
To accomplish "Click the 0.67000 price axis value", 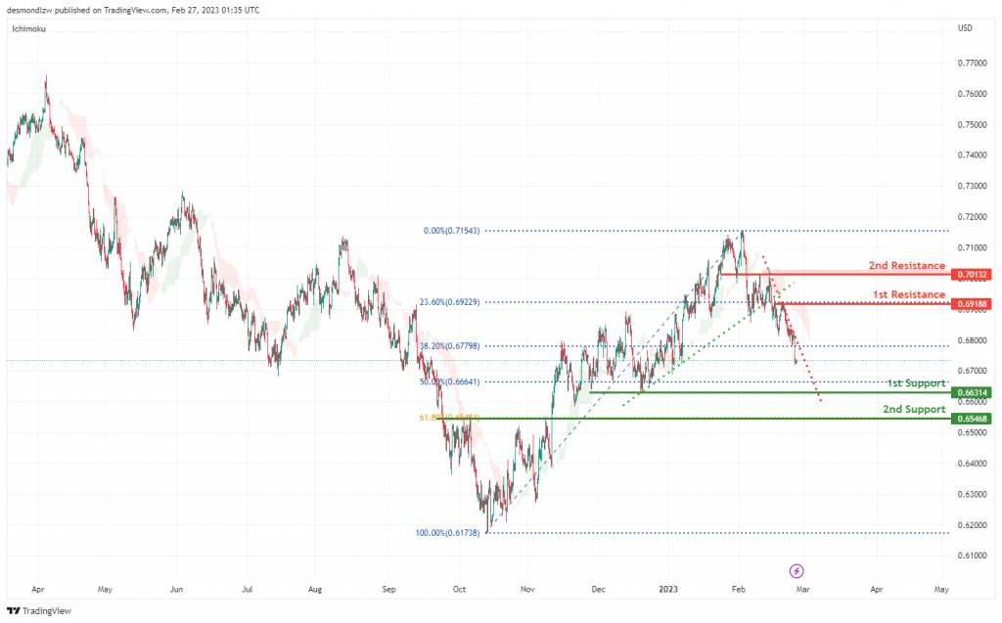I will tap(972, 371).
